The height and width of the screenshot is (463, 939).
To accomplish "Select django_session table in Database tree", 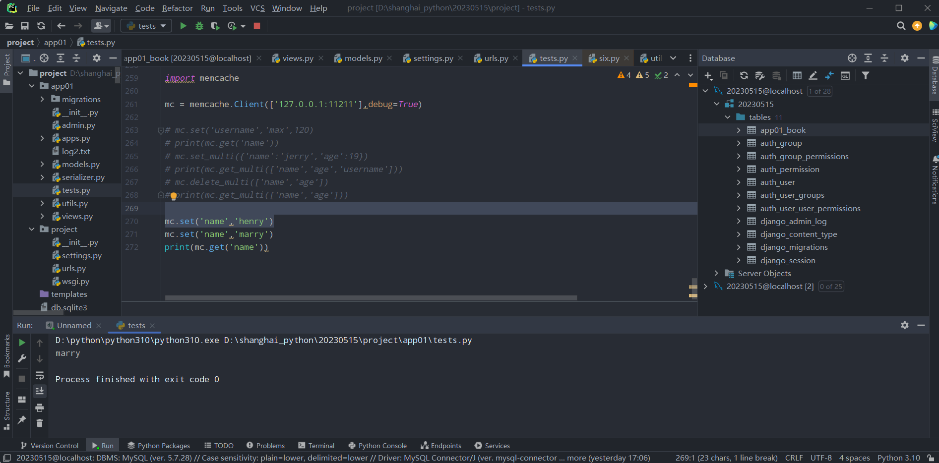I will tap(787, 260).
